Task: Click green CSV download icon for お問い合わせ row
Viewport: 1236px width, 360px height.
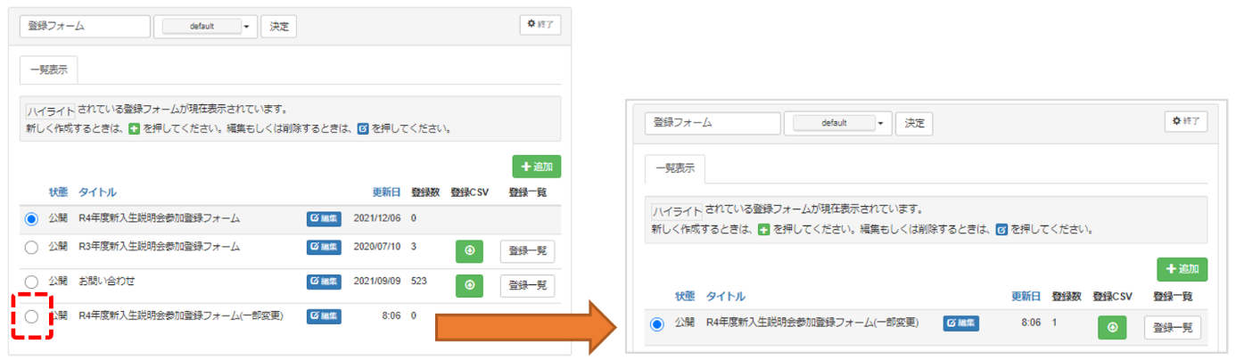Action: coord(469,285)
